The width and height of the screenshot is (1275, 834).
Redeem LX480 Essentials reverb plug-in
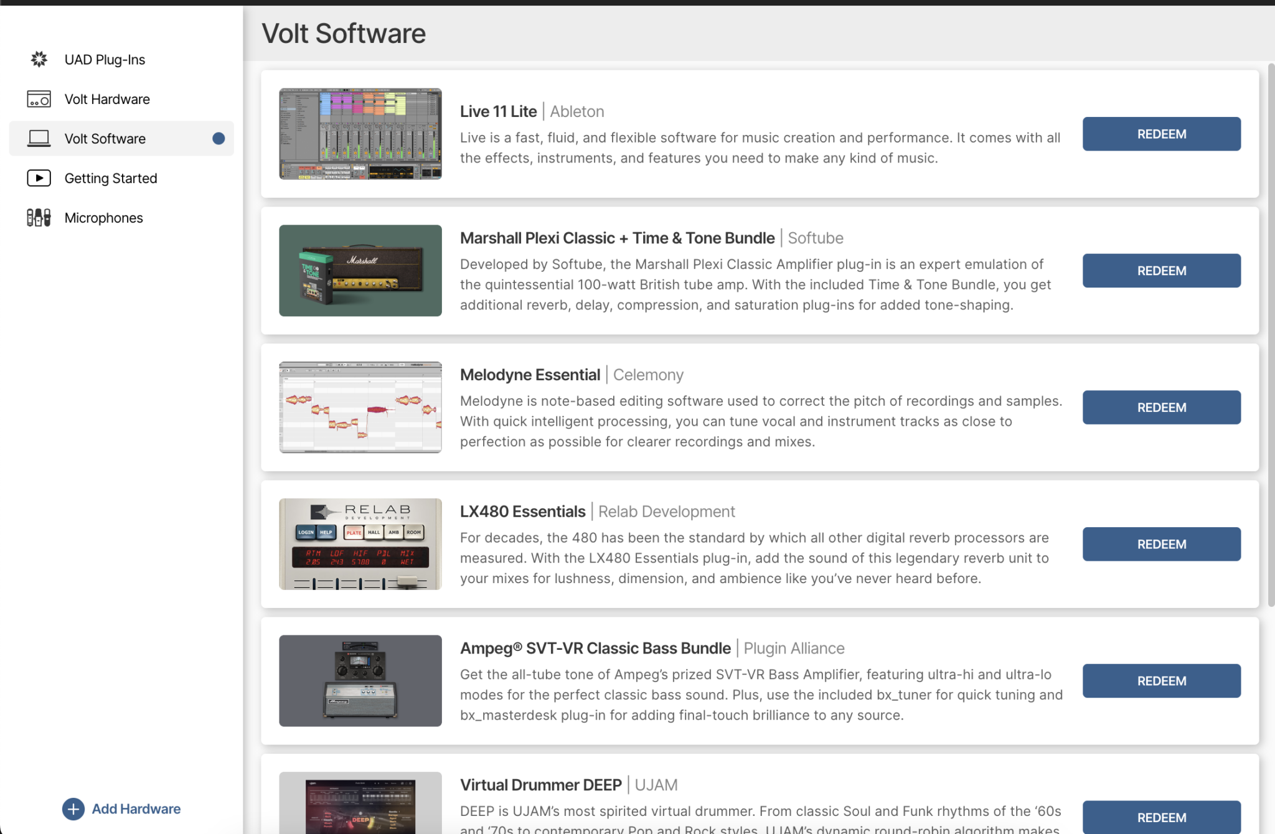(1160, 543)
